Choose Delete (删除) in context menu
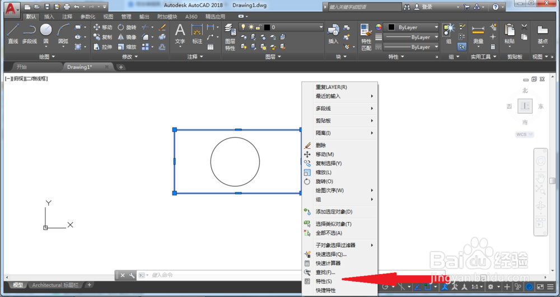The height and width of the screenshot is (297, 560). (340, 145)
